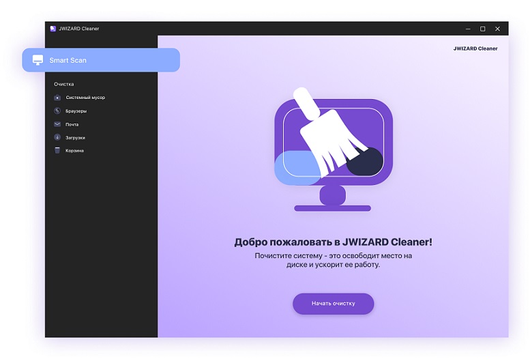Image resolution: width=530 pixels, height=359 pixels.
Task: Minimize the JWIZARD Cleaner window
Action: 468,29
